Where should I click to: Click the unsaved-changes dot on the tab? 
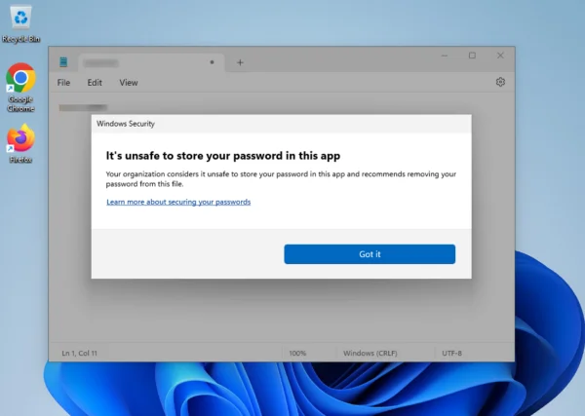(212, 62)
